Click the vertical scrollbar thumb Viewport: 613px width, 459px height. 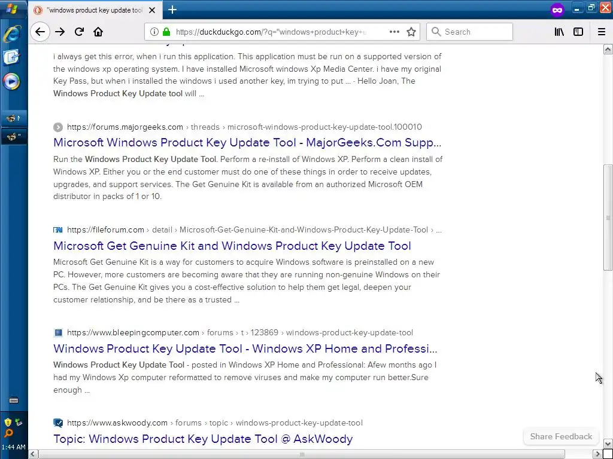click(x=608, y=218)
